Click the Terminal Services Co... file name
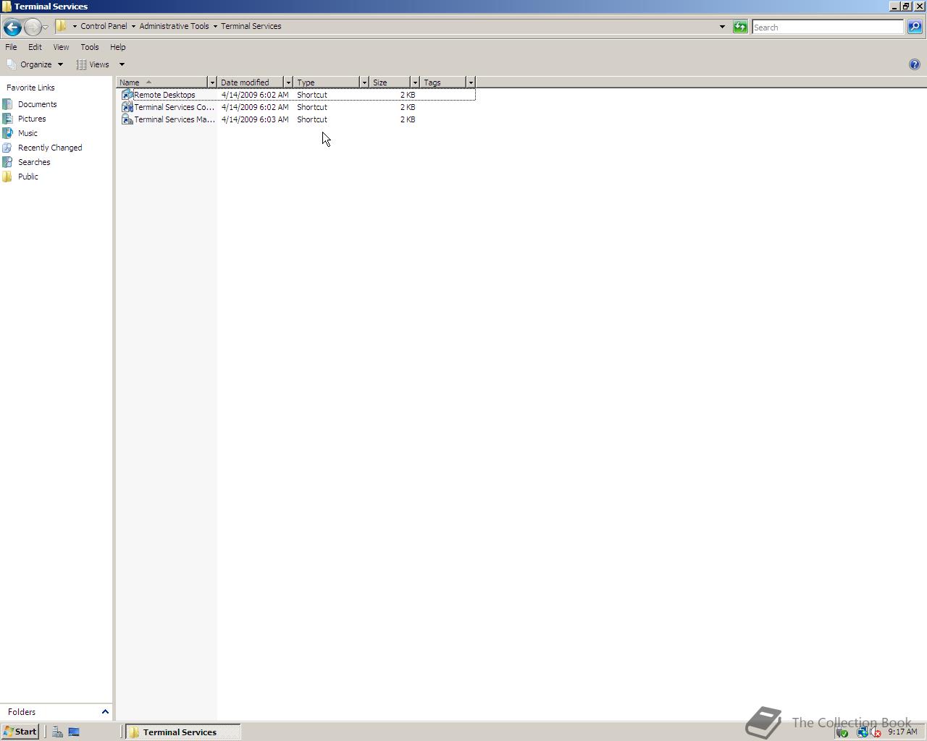 click(174, 107)
